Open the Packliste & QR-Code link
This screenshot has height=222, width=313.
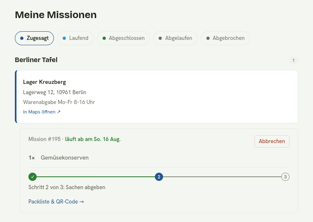point(56,202)
